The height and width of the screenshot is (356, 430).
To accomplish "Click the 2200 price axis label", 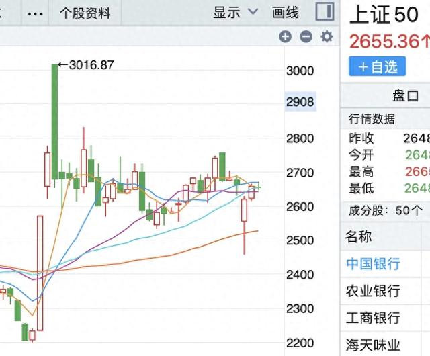I will pos(300,343).
